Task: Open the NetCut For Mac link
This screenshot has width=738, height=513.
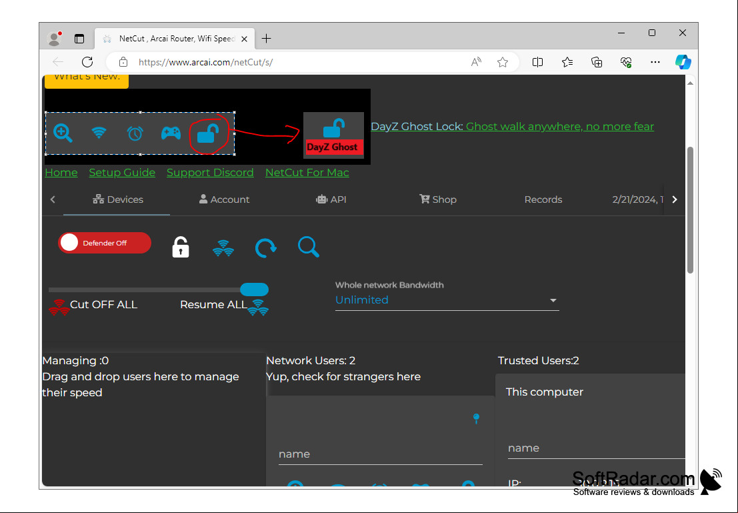Action: [307, 172]
